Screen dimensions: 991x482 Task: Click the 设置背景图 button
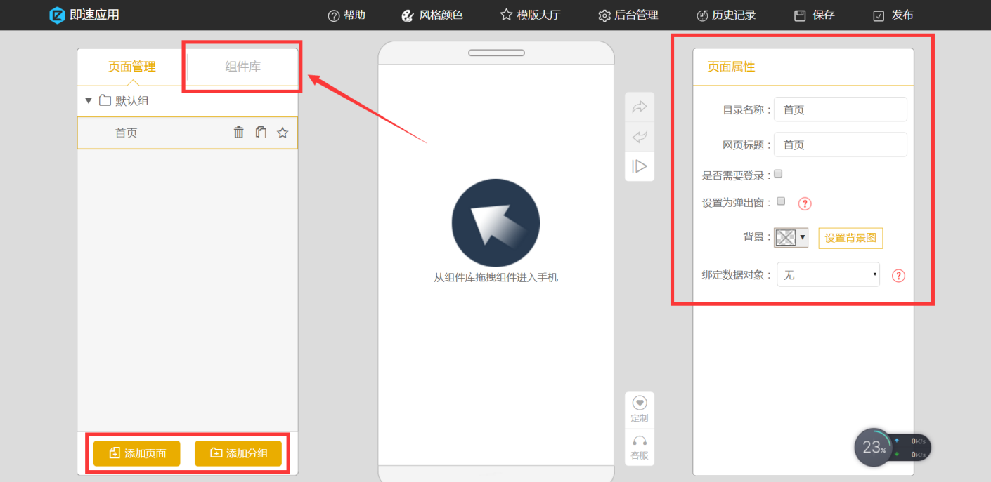850,238
